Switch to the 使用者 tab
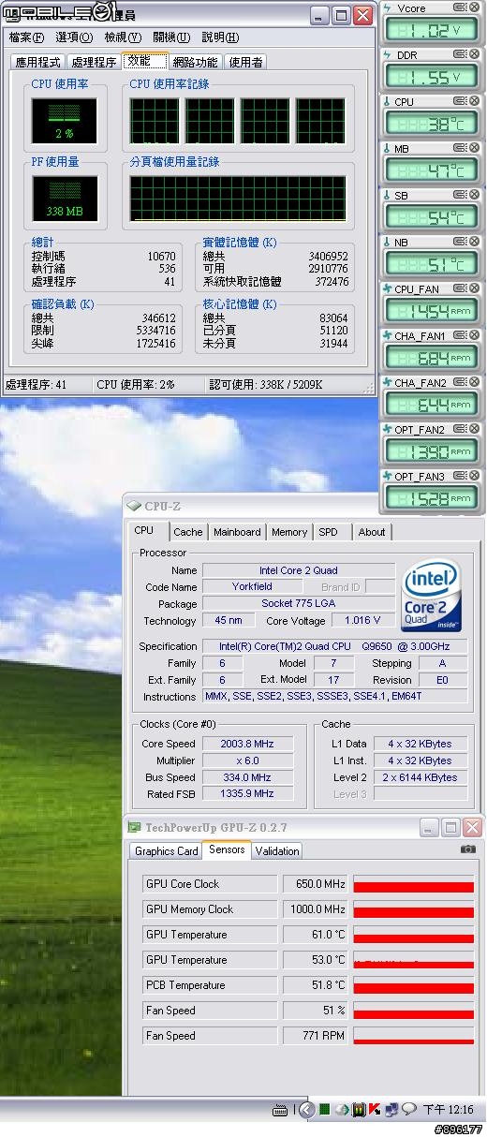Image resolution: width=487 pixels, height=1137 pixels. click(246, 62)
